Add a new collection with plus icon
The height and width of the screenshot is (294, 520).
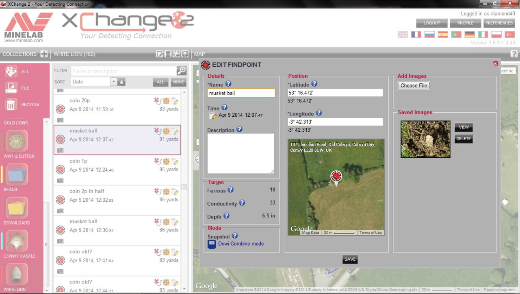point(44,54)
